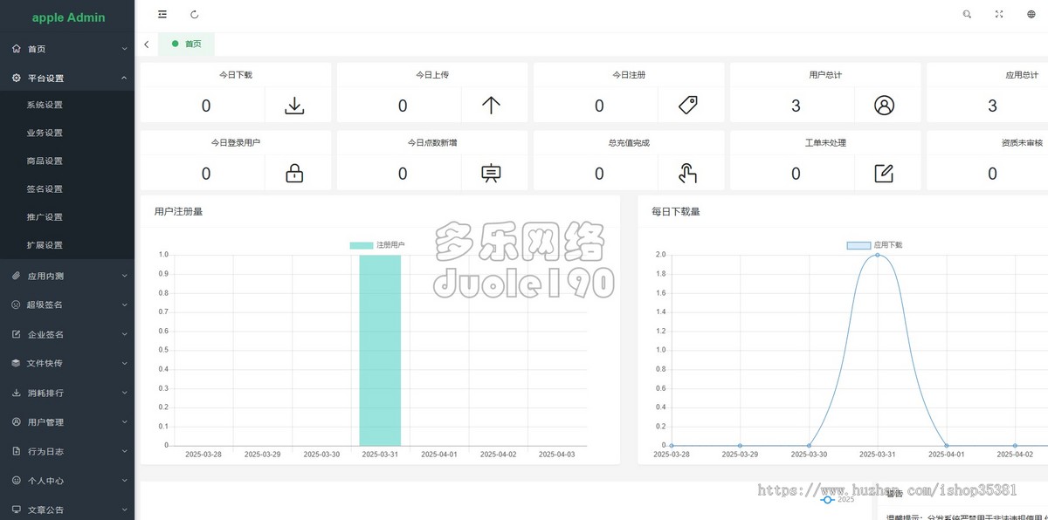The width and height of the screenshot is (1048, 520).
Task: Click the 用户注册量 bar for 2025-03-31
Action: tap(380, 350)
